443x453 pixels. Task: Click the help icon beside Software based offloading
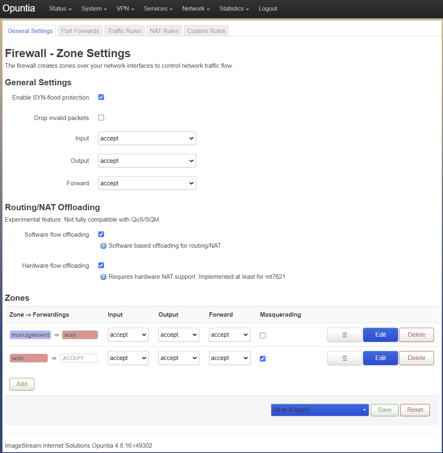(x=103, y=246)
